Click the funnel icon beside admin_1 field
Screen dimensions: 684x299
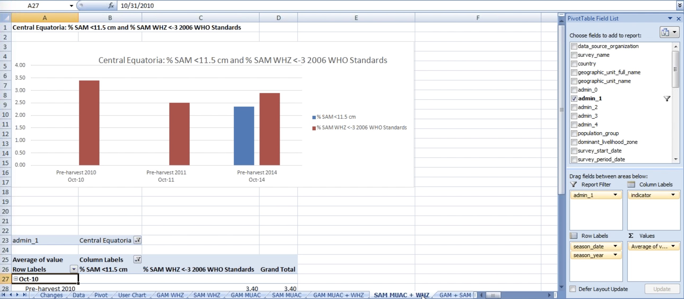667,99
